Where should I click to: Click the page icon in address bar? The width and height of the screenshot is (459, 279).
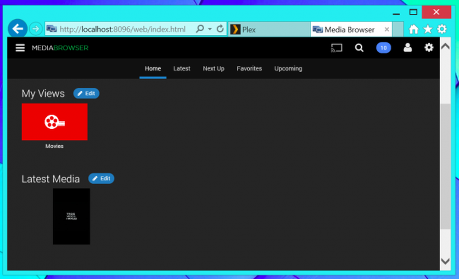click(51, 29)
